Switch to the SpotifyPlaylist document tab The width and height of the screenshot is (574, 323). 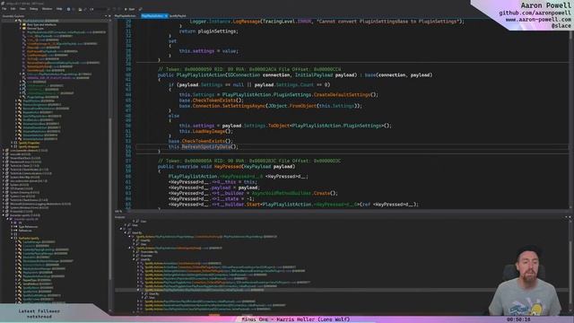click(178, 16)
